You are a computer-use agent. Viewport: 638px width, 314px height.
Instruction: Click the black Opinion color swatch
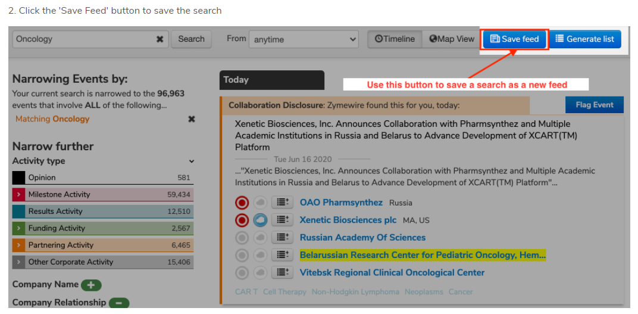[18, 178]
